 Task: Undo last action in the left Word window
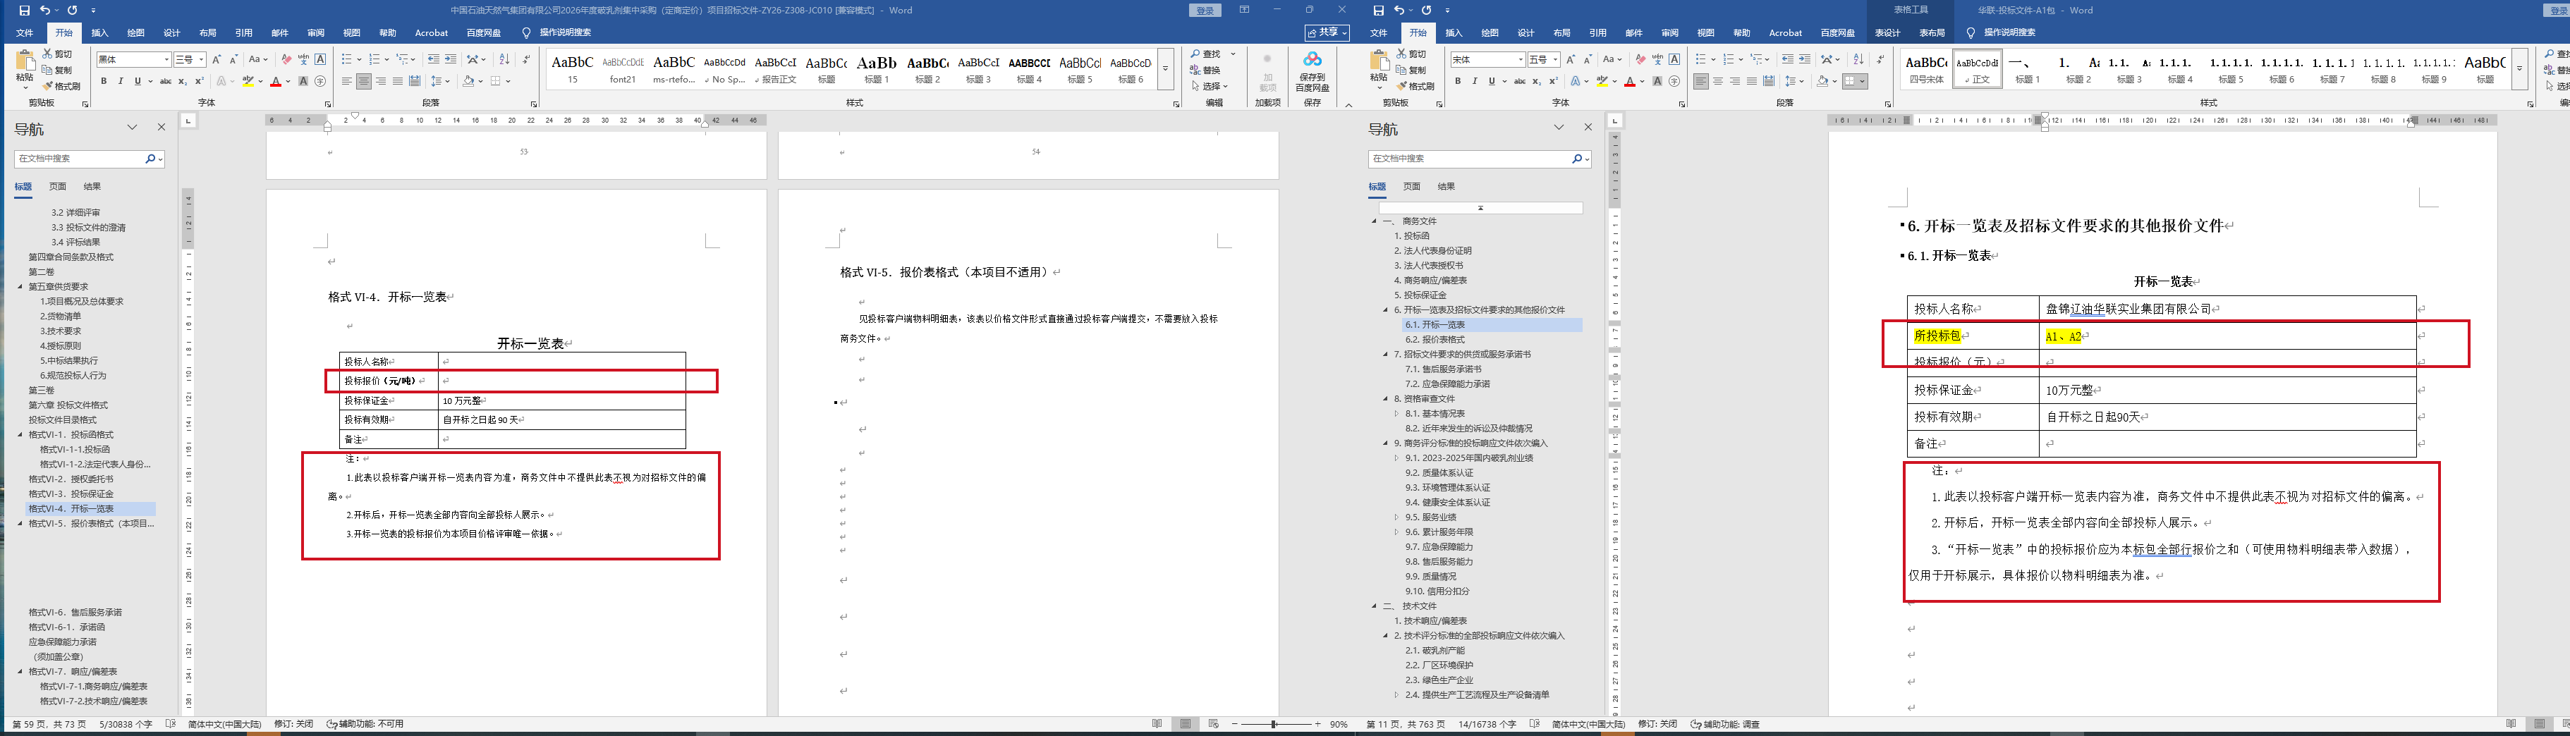click(x=45, y=10)
